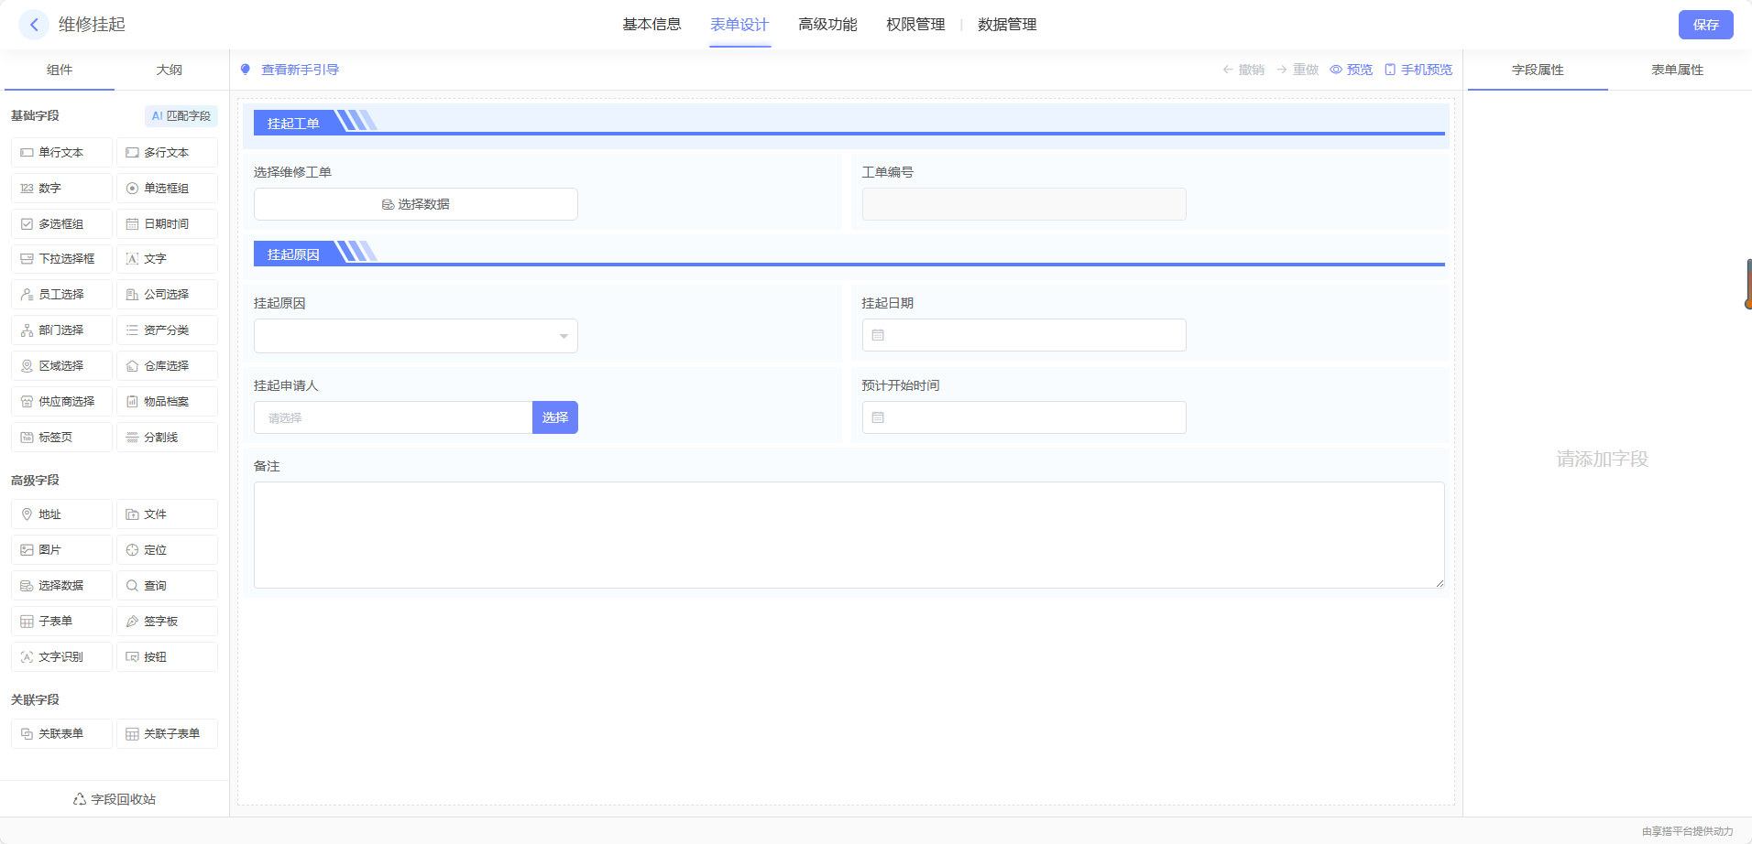
Task: Select the 签字板 field component
Action: (167, 622)
